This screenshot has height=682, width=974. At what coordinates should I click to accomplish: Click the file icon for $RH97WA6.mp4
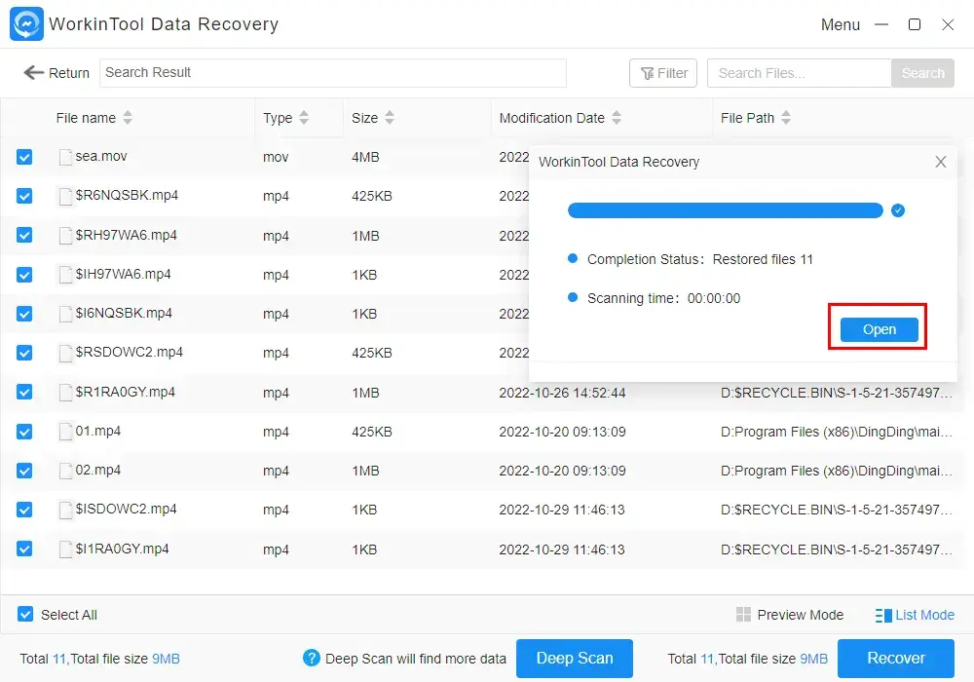click(65, 236)
